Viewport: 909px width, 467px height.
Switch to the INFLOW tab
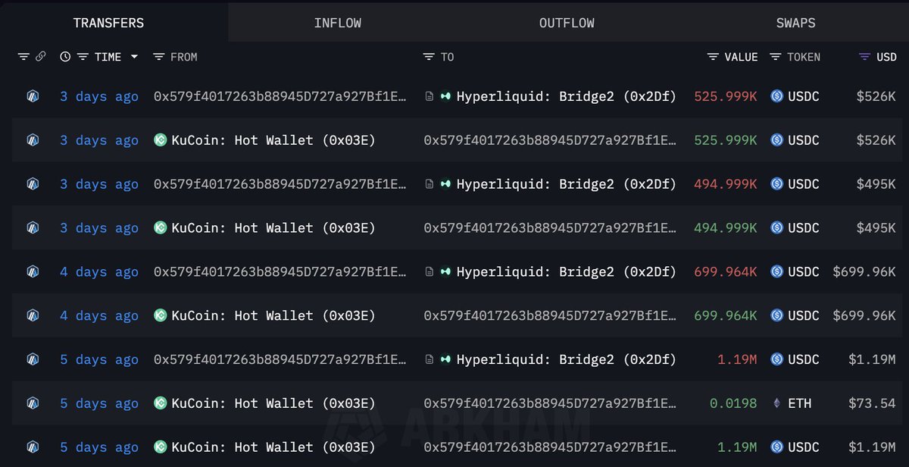[337, 23]
